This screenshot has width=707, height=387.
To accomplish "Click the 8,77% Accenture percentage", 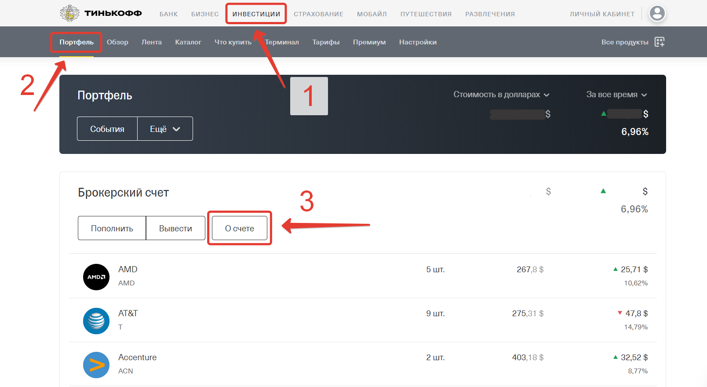I will [638, 371].
